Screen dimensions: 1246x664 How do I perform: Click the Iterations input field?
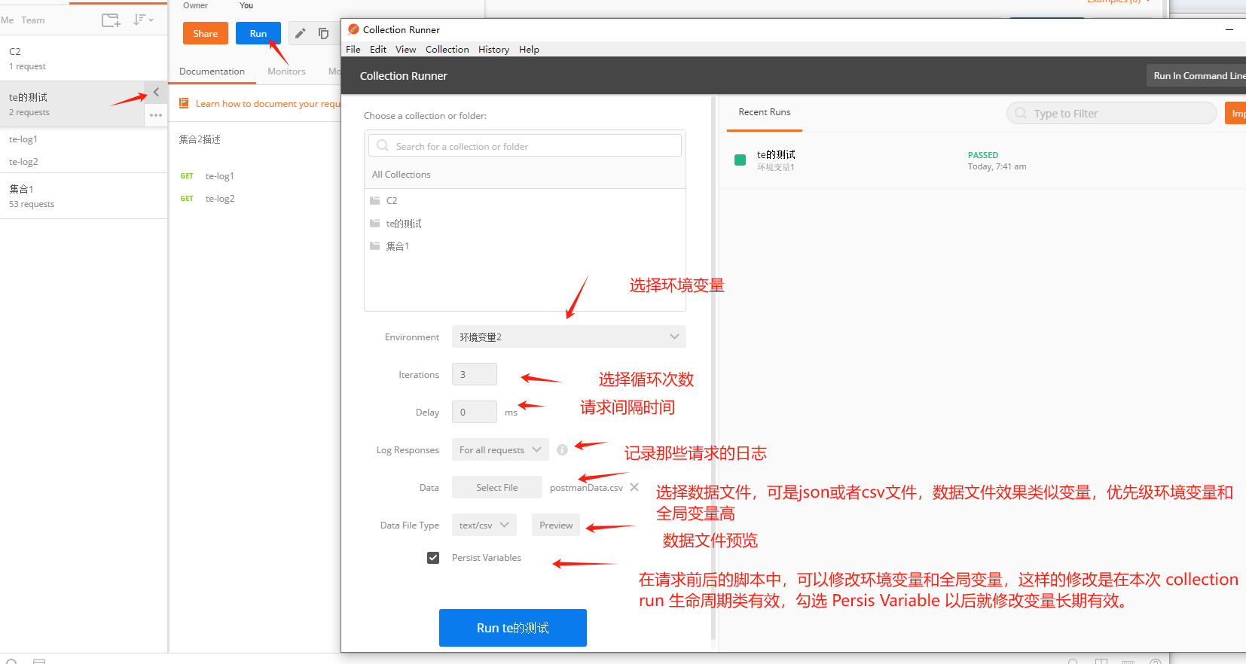click(475, 374)
